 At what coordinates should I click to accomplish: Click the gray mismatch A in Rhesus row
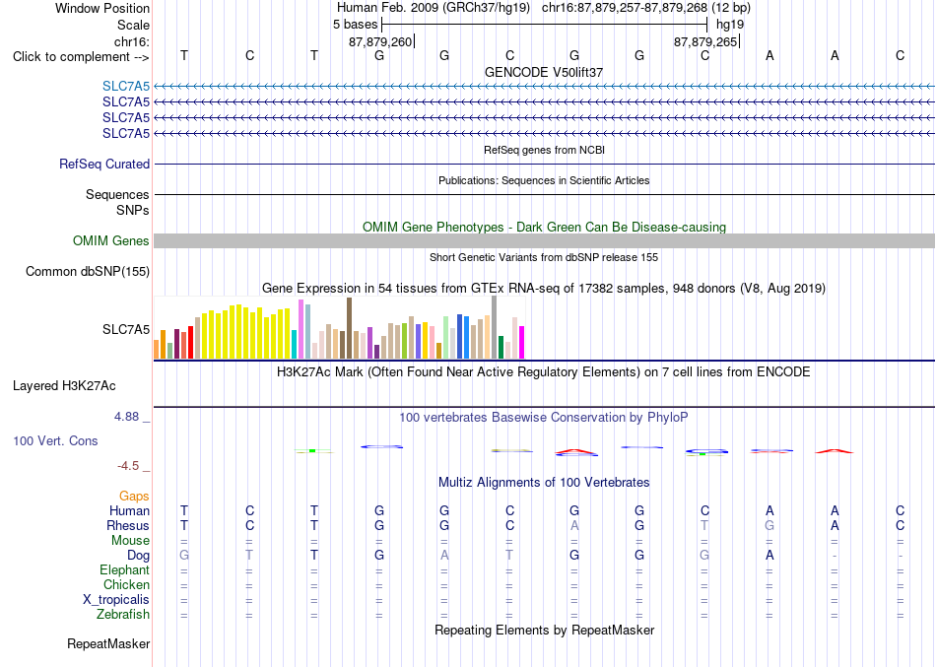click(574, 525)
